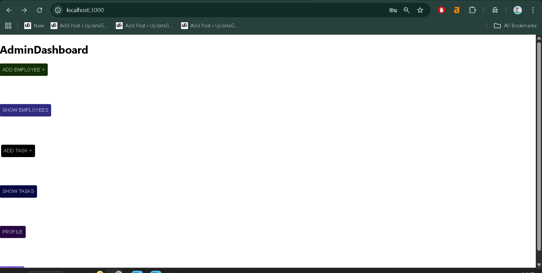Viewport: 542px width, 273px height.
Task: Click the orange 'a' extension icon
Action: click(x=456, y=10)
